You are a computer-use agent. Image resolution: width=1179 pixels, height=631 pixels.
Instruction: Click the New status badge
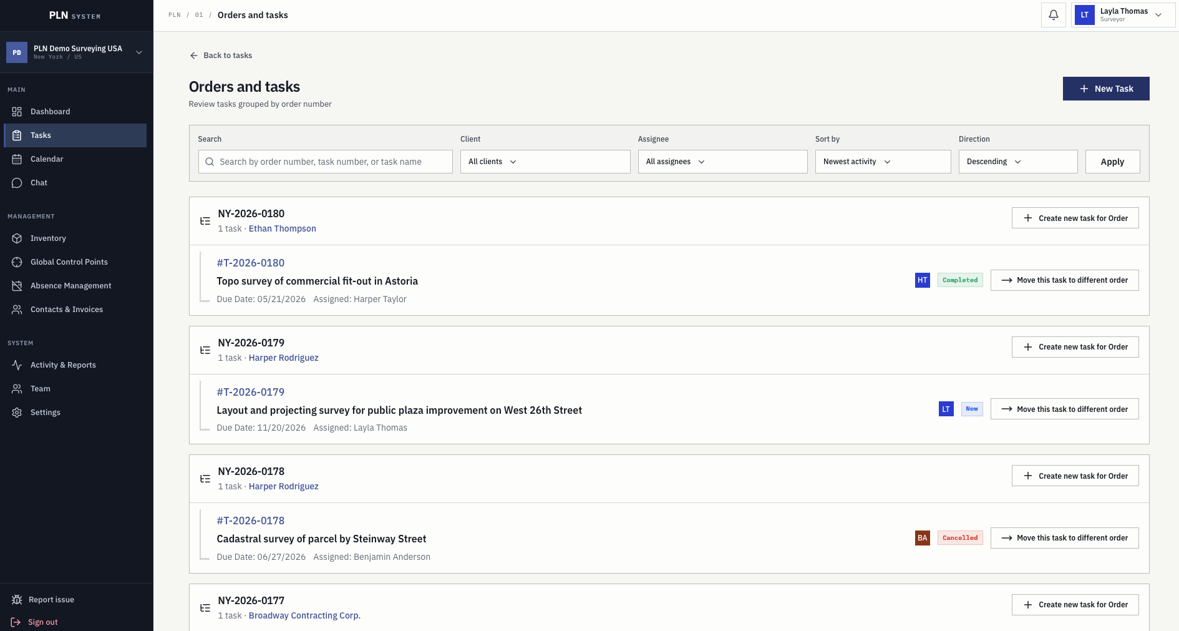[x=972, y=409]
